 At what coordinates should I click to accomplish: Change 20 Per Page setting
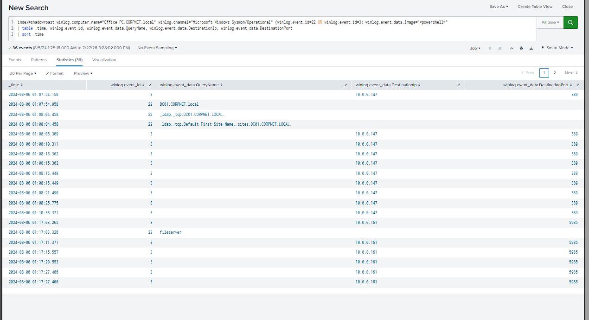pyautogui.click(x=23, y=73)
